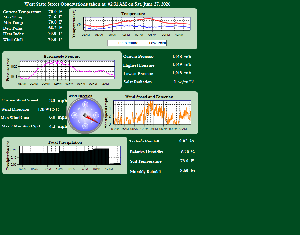
Task: Select the Relative Humidity value 86.0 %
Action: (188, 152)
